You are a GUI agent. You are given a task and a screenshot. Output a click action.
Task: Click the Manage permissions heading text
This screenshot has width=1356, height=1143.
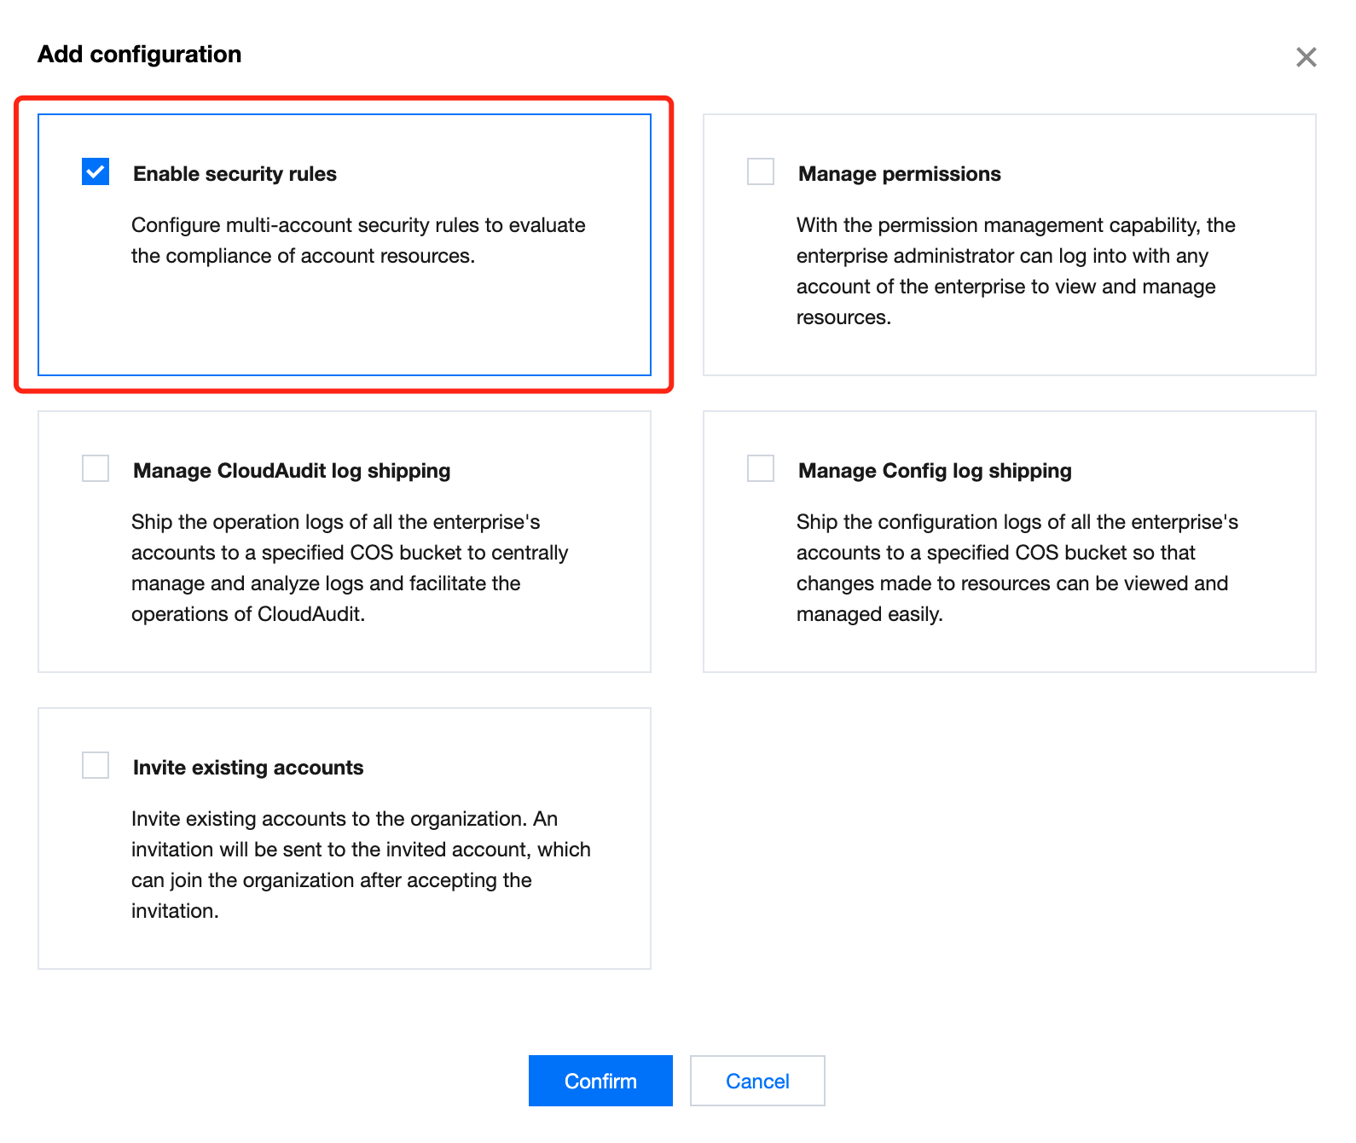click(x=899, y=174)
